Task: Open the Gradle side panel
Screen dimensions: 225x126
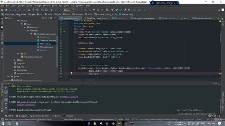Action: click(x=223, y=22)
